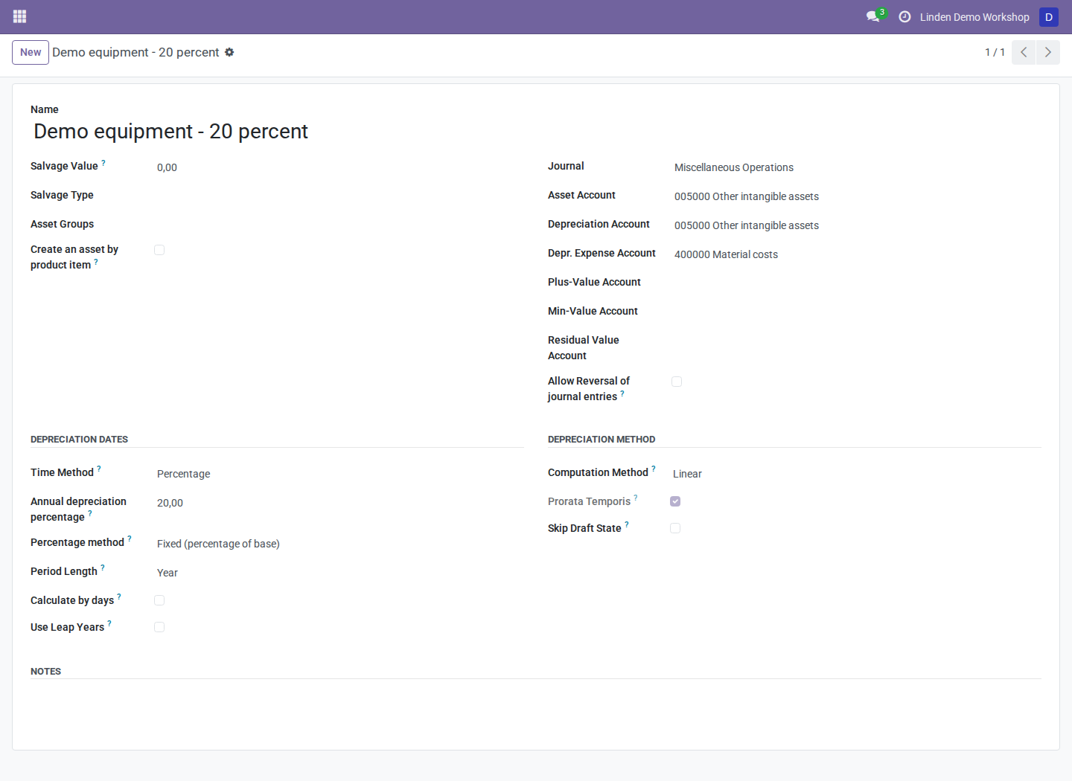Open the activities clock icon
1072x781 pixels.
click(x=904, y=16)
